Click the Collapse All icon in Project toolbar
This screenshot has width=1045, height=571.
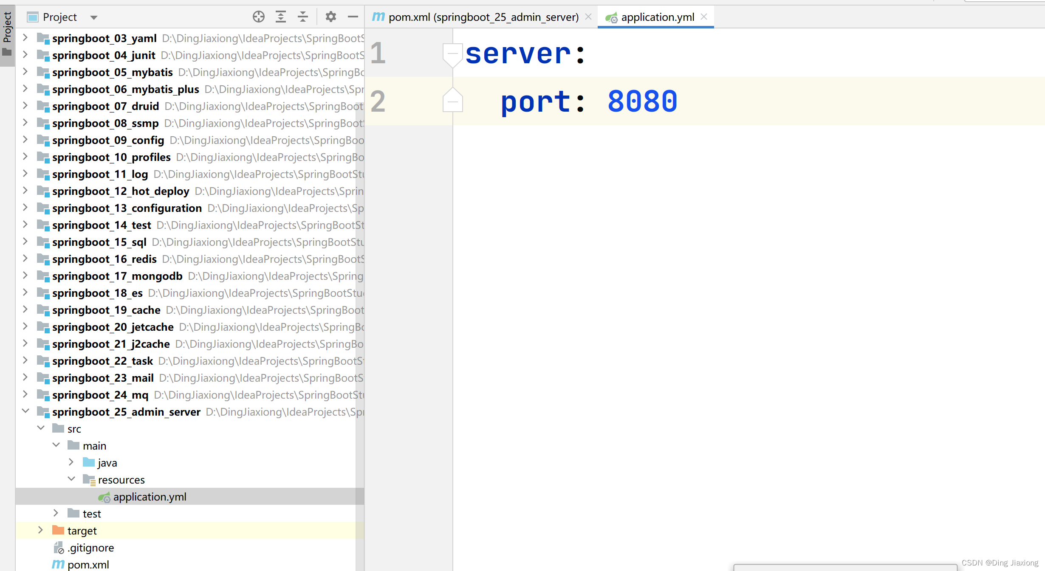302,17
